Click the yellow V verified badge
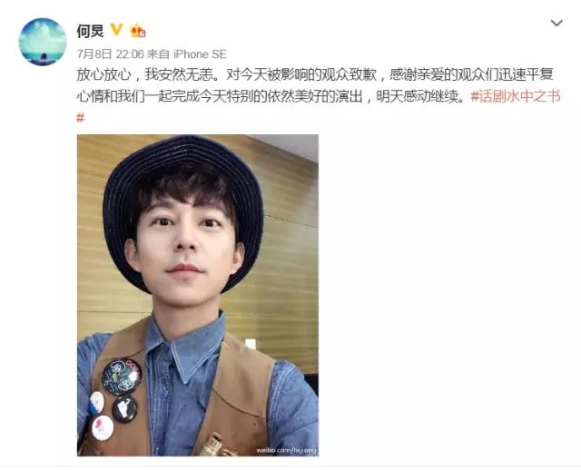 (117, 30)
